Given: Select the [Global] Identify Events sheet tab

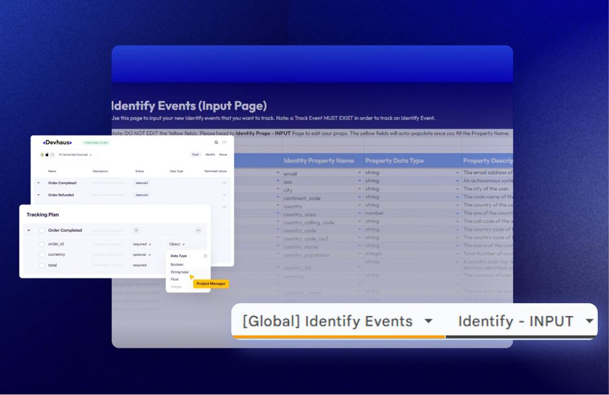Looking at the screenshot, I should click(x=338, y=321).
